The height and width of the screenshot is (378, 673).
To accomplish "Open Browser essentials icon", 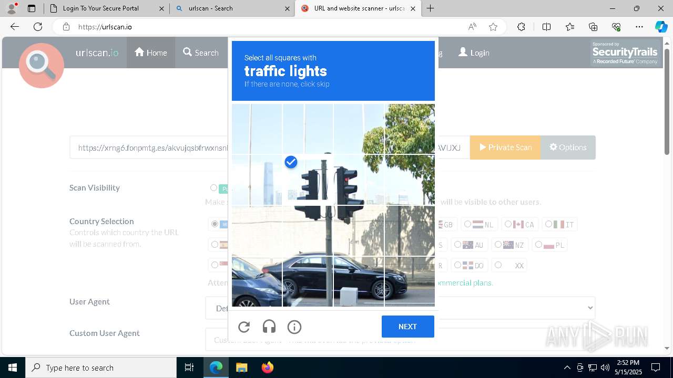I will (x=616, y=27).
